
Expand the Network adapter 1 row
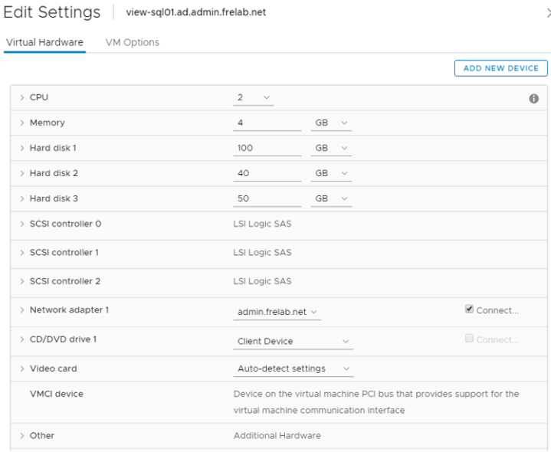point(22,310)
